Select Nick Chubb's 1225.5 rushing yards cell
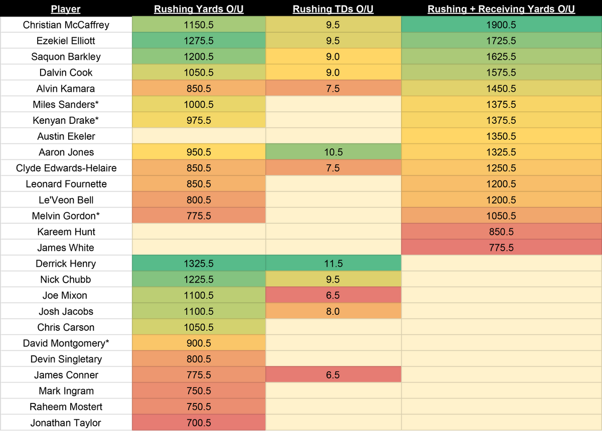Screen dimensions: 602x431 click(x=199, y=279)
